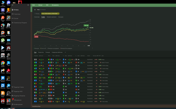Collapse the sidebar with the circle arrow icon
Viewport: 176px width, 109px height.
coord(28,5)
